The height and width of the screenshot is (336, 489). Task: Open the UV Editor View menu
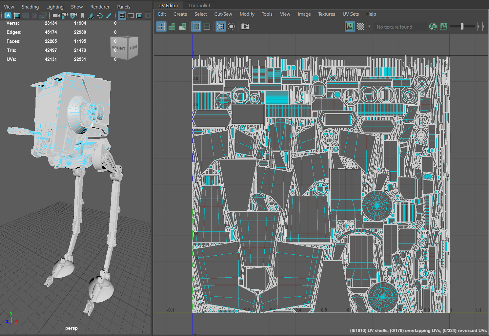pos(285,14)
